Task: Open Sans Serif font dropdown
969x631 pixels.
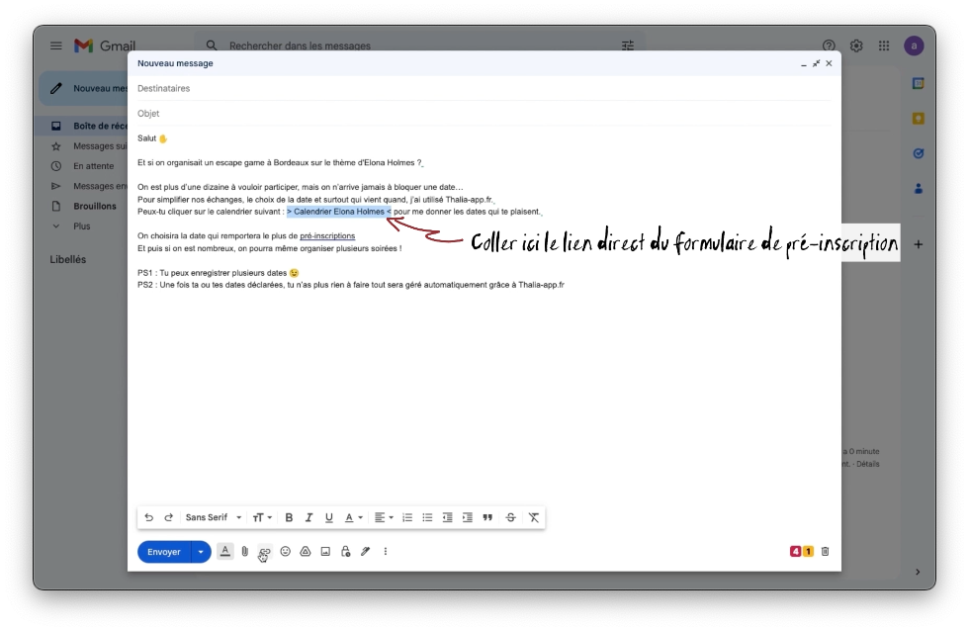Action: (214, 517)
